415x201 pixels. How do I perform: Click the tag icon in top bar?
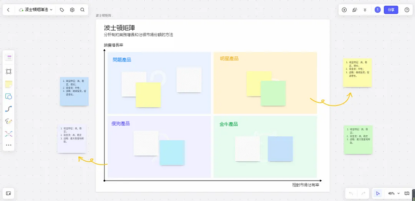[62, 10]
